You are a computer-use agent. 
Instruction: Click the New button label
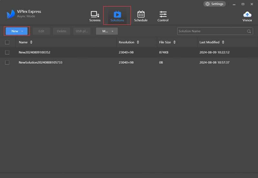(x=15, y=31)
